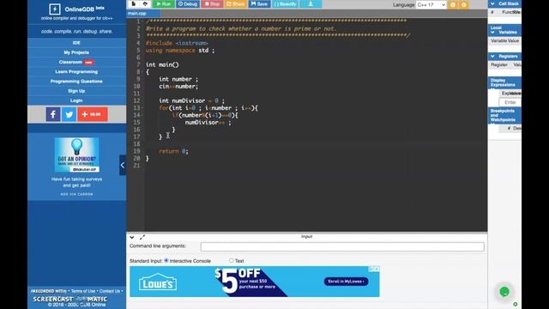549x309 pixels.
Task: Click the Lowe's $5 off banner ad
Action: click(255, 282)
